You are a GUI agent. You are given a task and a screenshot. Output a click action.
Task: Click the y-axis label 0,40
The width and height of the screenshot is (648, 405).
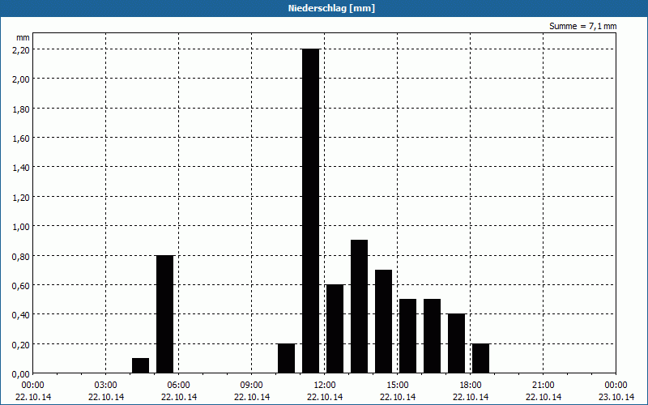coord(21,315)
